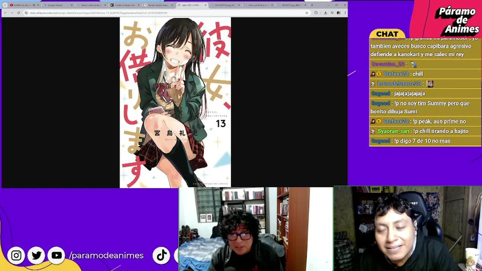Close the YouTube browser tab
This screenshot has height=271, width=482.
pos(39,5)
